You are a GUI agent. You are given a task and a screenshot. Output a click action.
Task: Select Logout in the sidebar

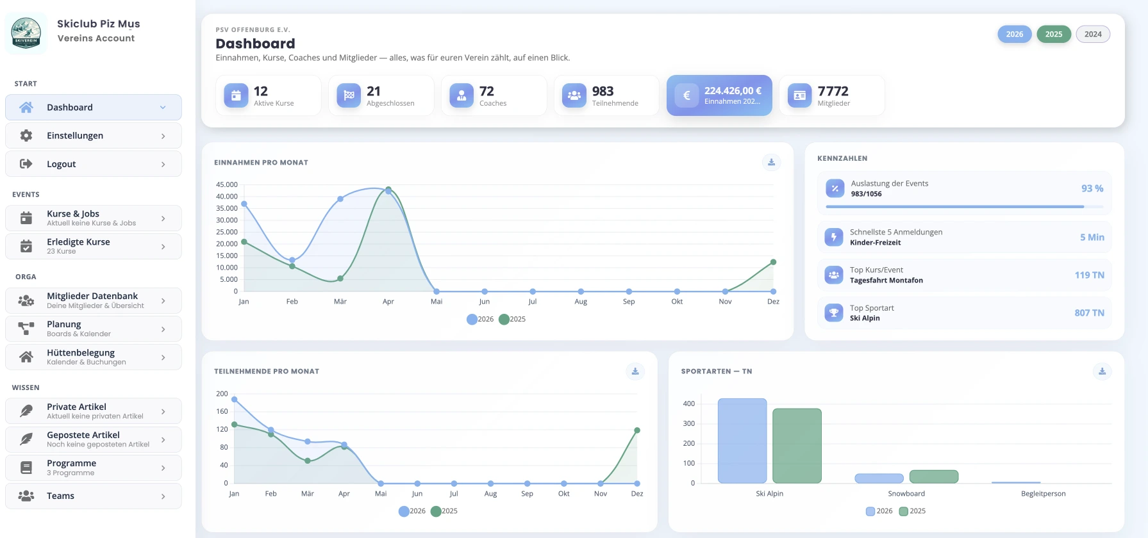click(94, 164)
